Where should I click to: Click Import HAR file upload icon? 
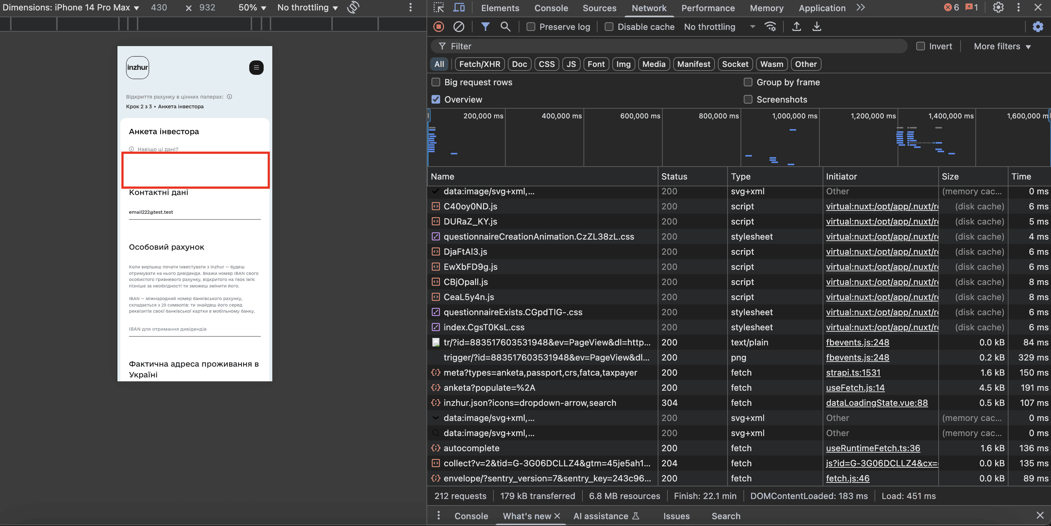coord(796,27)
